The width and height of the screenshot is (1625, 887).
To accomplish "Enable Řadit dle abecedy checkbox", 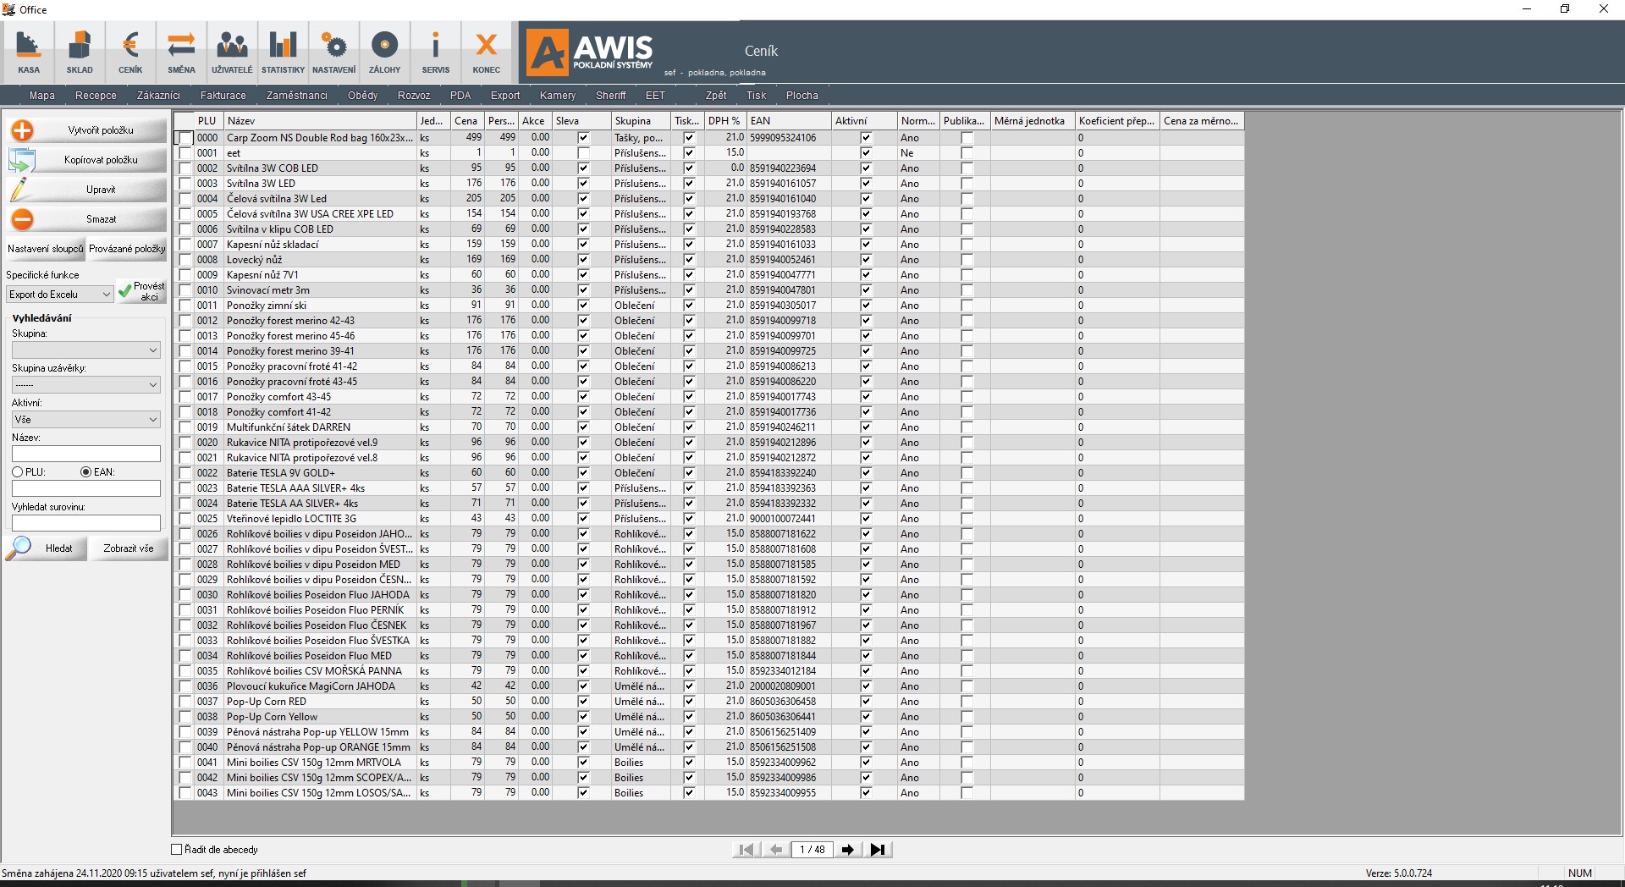I will coord(177,850).
